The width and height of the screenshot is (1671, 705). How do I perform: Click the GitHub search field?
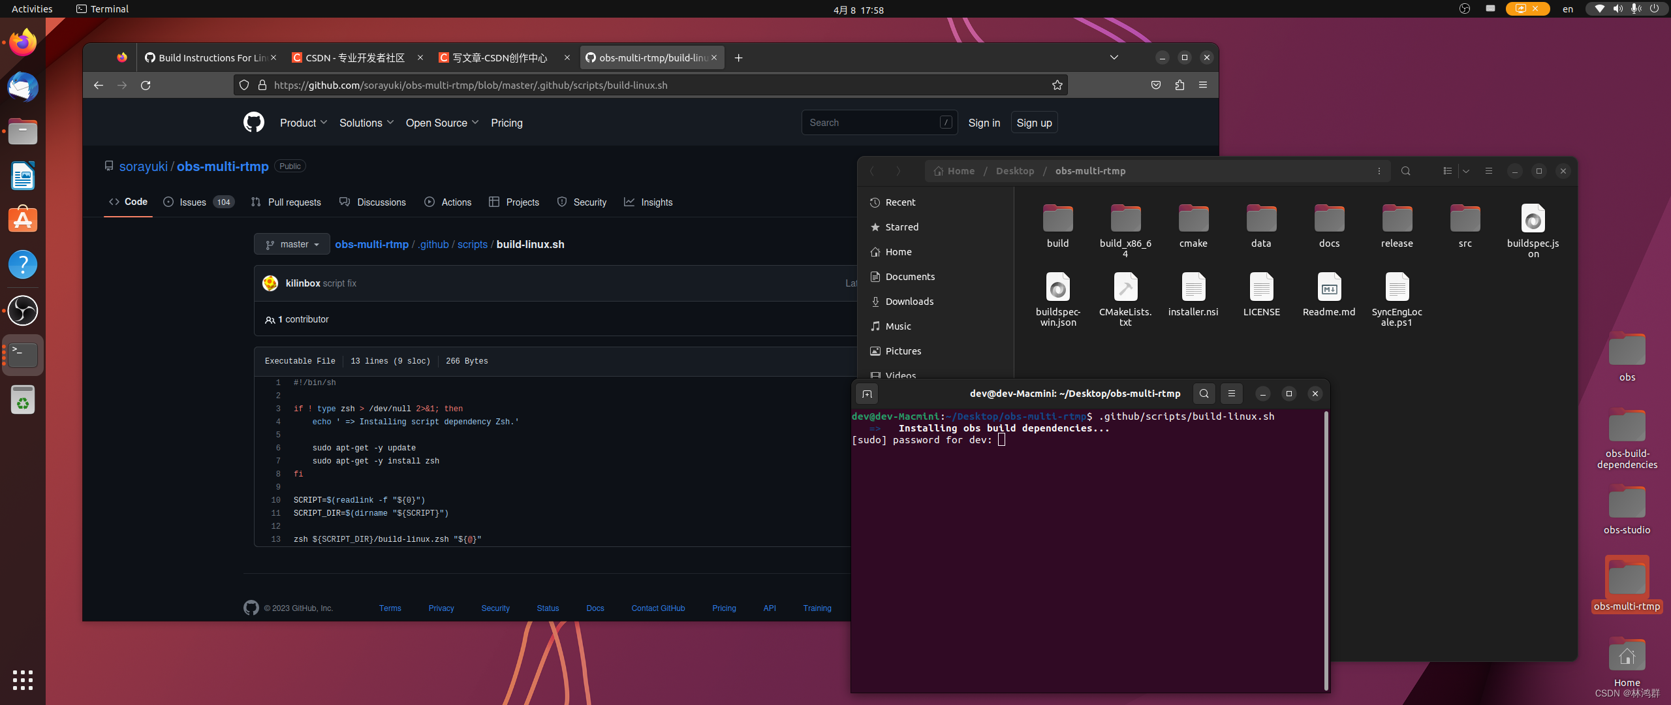[879, 123]
